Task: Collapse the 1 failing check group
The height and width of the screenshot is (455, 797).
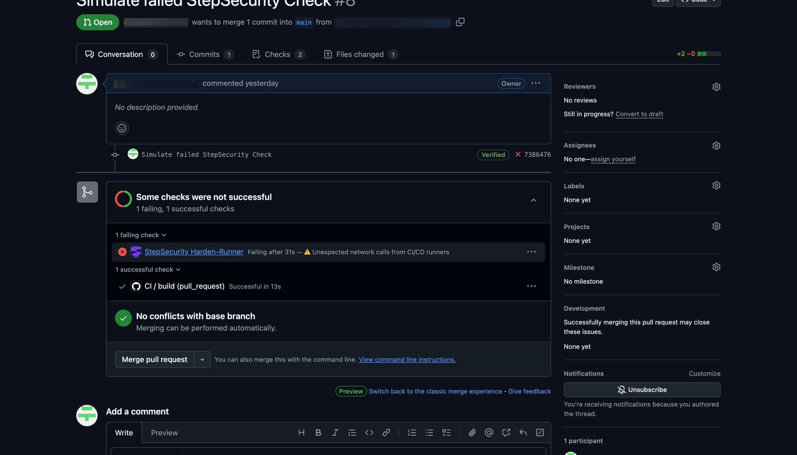Action: click(x=141, y=235)
